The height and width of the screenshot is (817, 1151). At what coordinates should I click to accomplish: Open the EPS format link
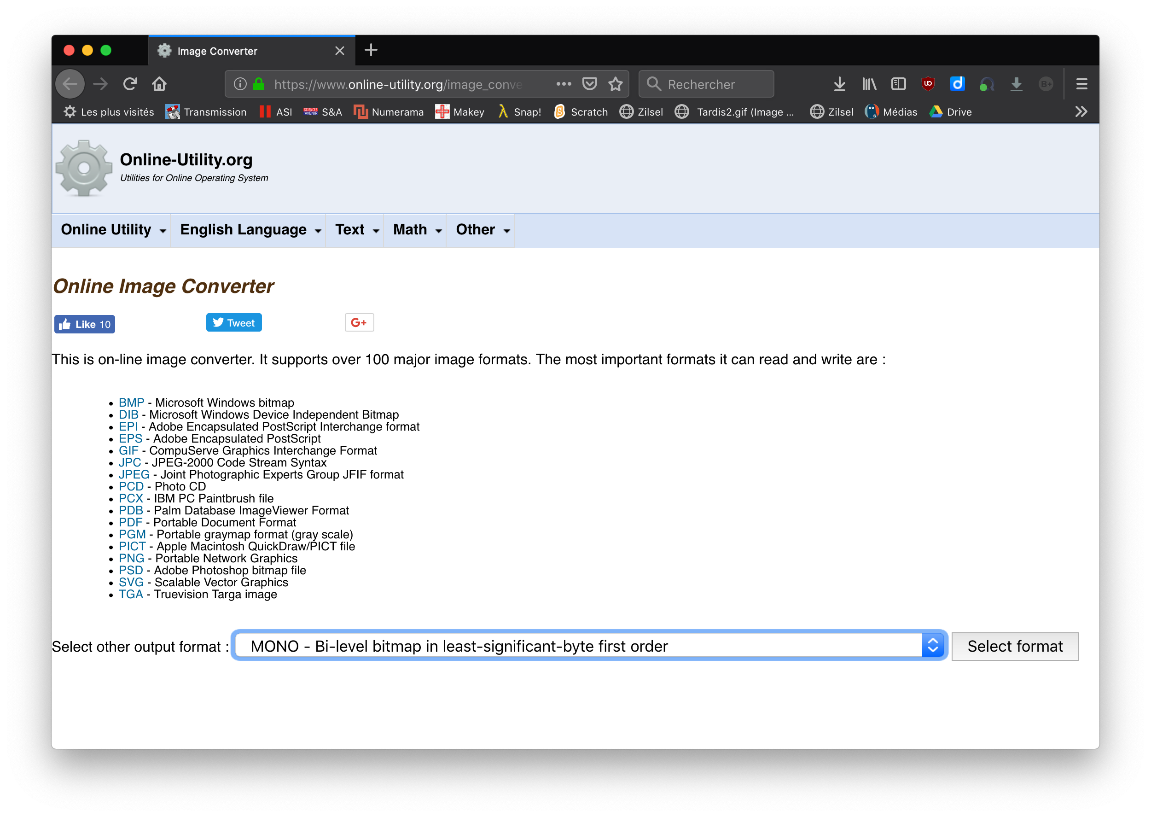[x=131, y=439]
